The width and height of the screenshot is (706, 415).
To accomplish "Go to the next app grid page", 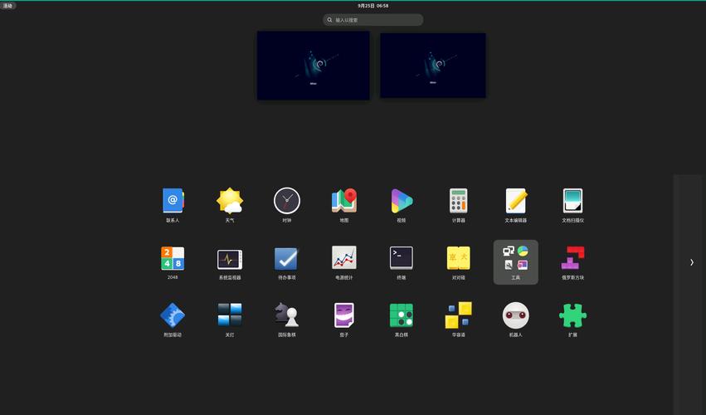I will [x=692, y=262].
